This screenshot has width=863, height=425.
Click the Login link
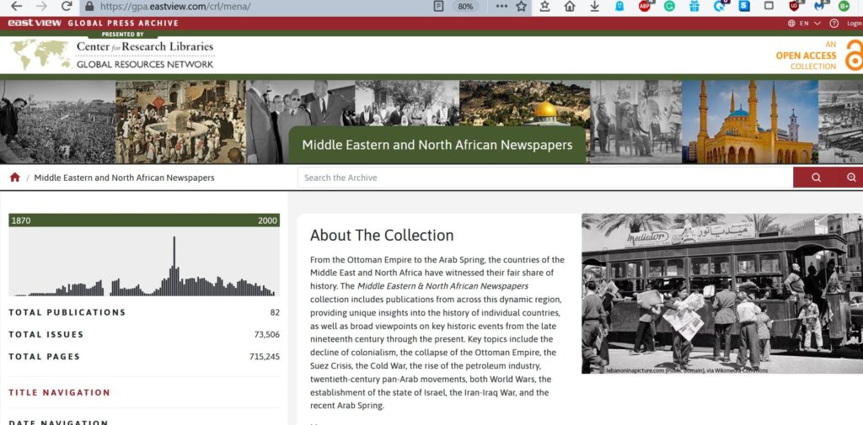coord(853,24)
